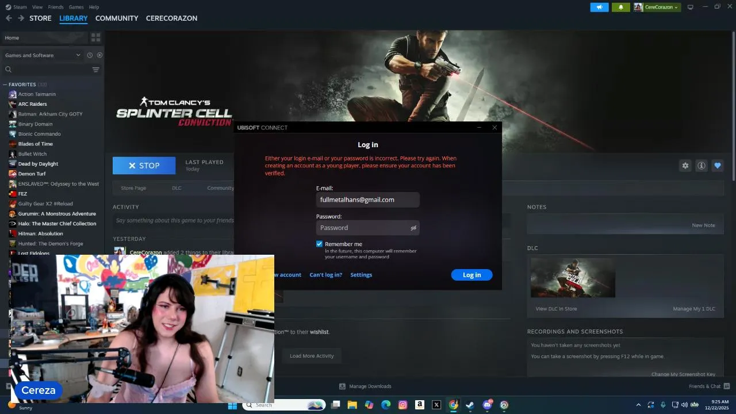Open Manage Downloads at the bottom
Viewport: 736px width, 414px height.
(x=365, y=386)
